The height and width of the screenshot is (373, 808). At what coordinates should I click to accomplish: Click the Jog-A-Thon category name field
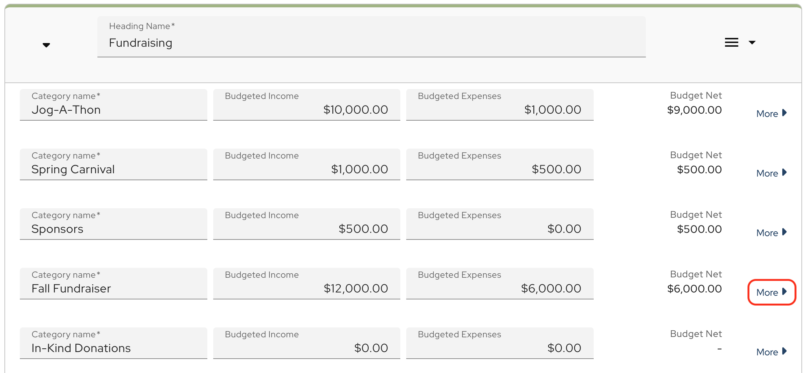click(114, 110)
